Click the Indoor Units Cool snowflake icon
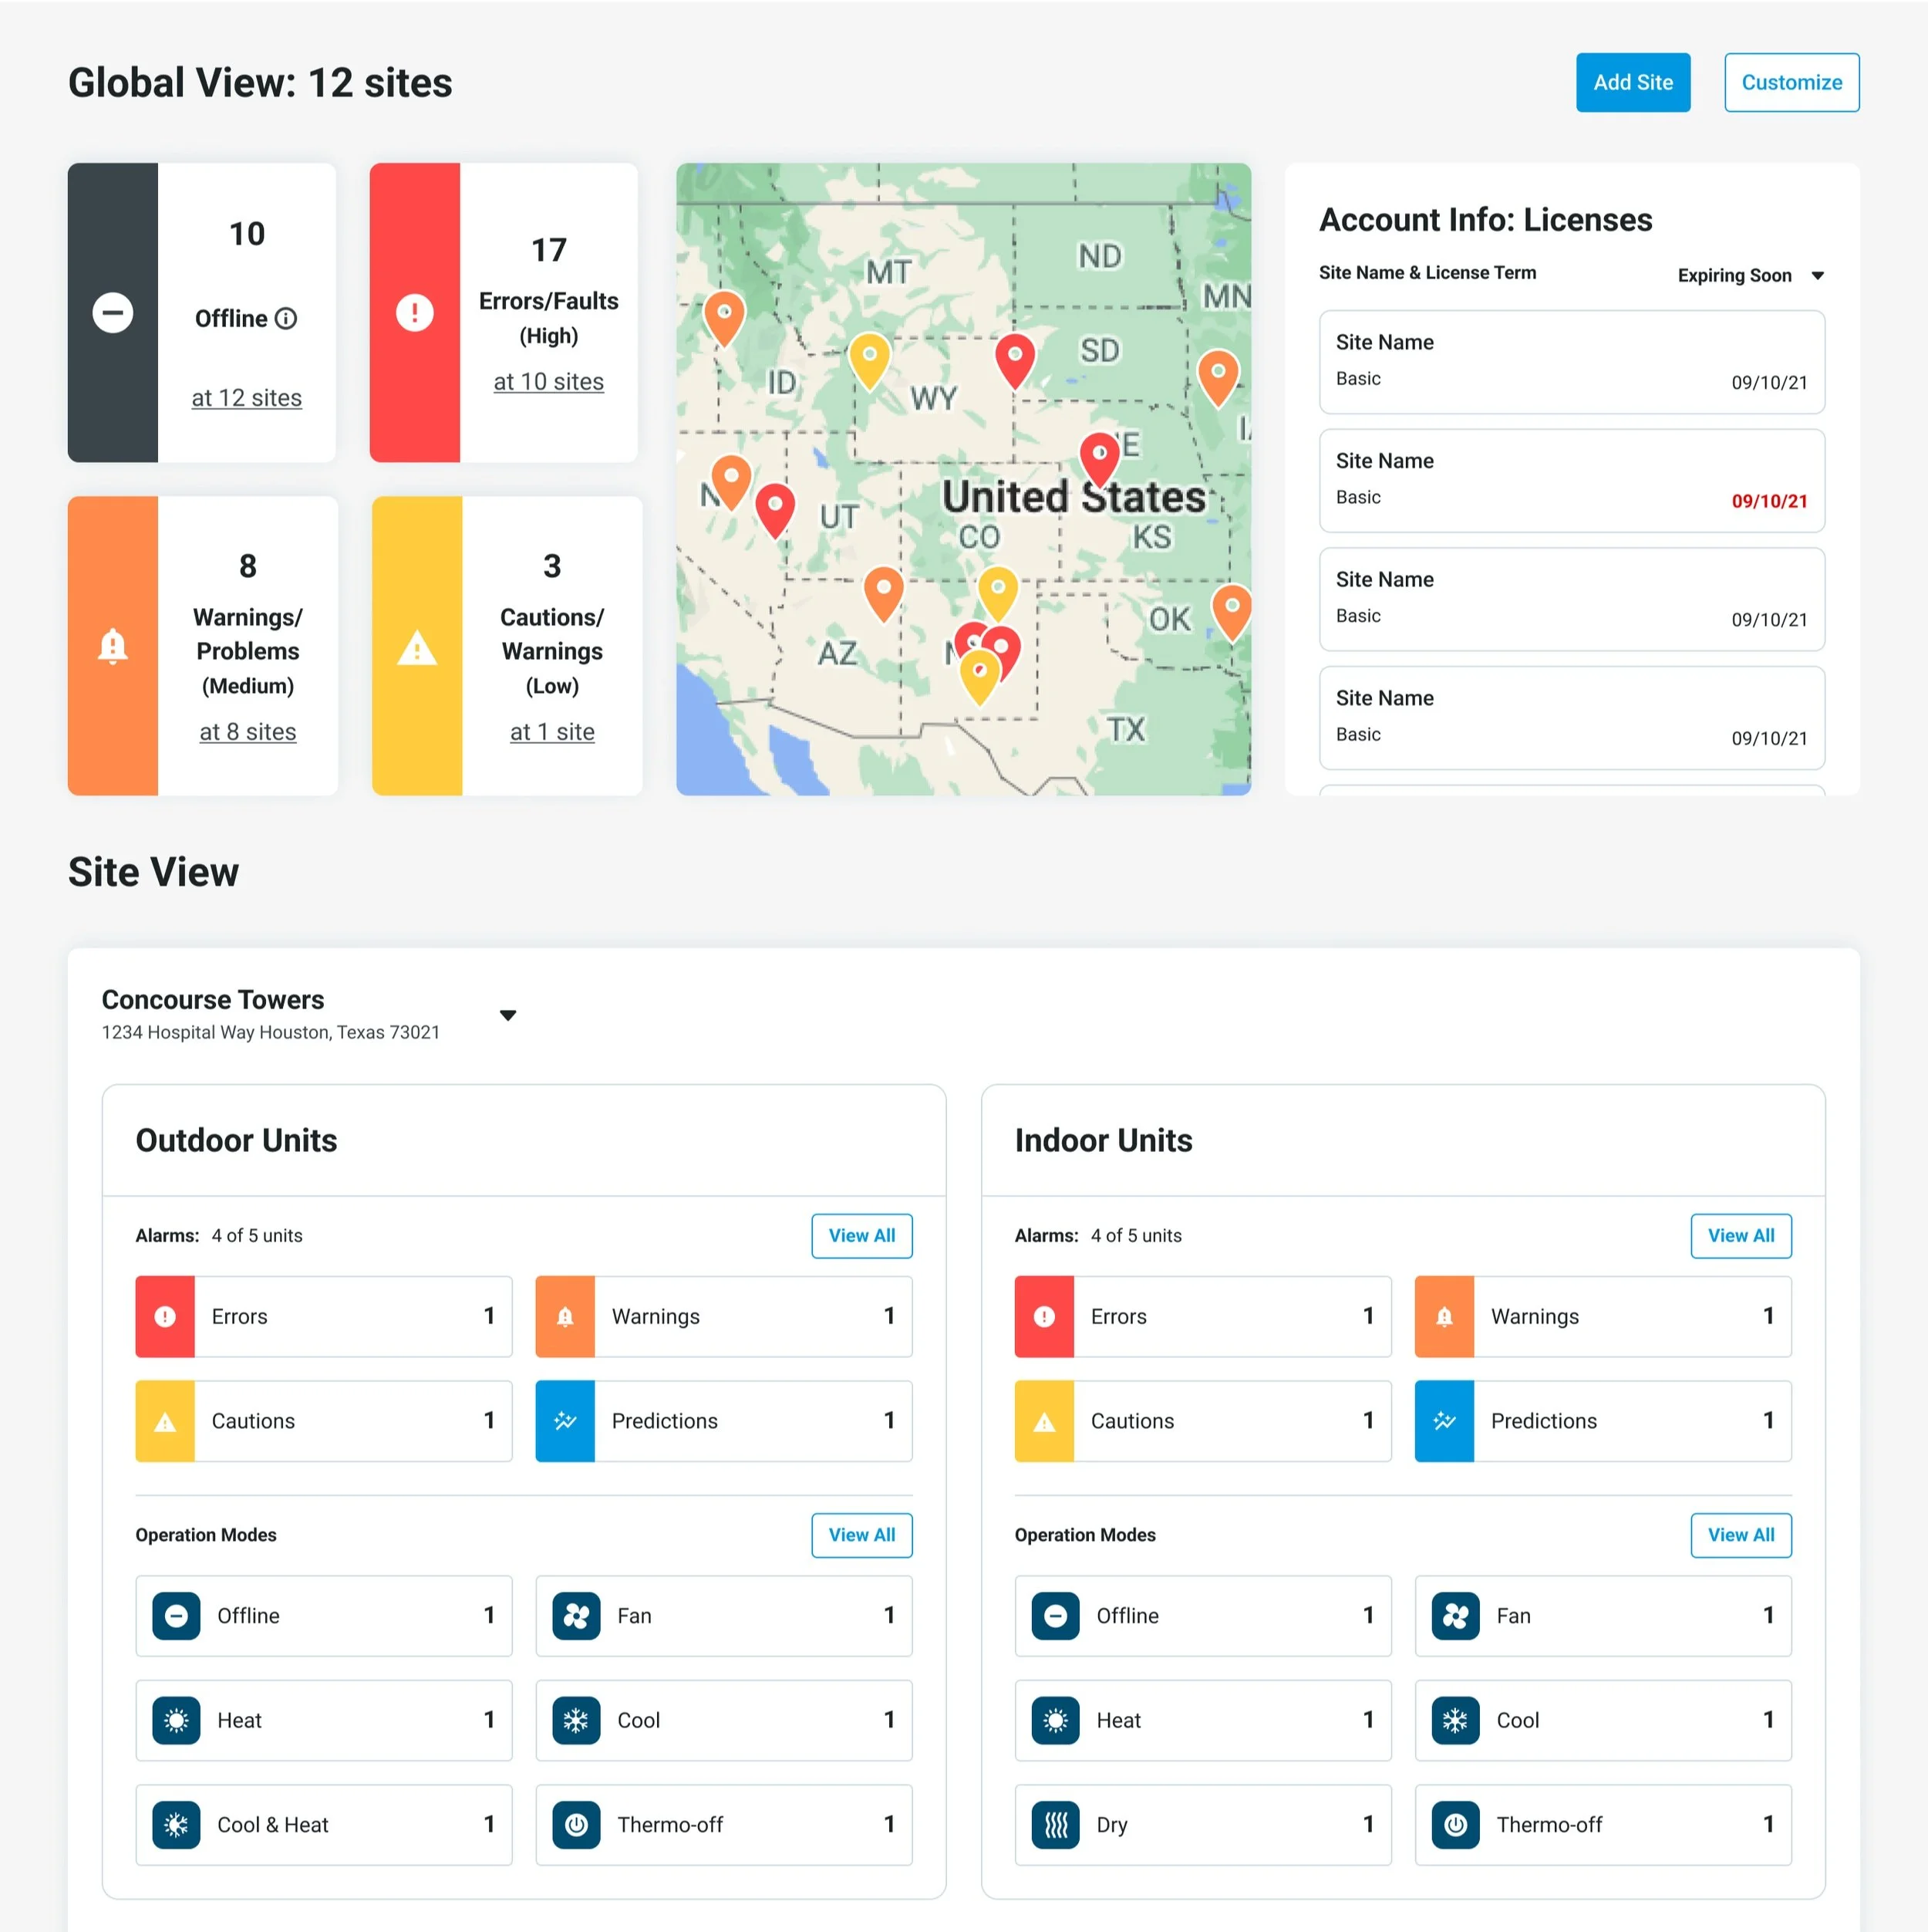Viewport: 1928px width, 1932px height. click(1454, 1720)
